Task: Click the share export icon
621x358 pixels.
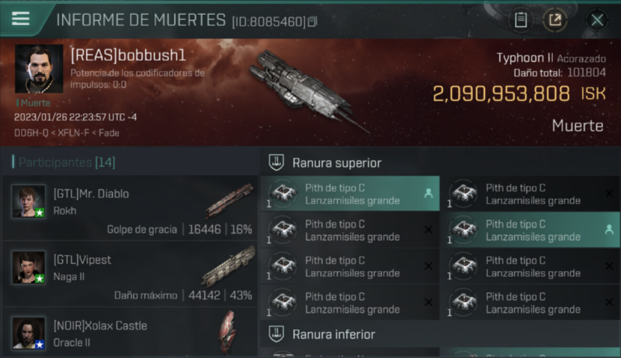Action: pyautogui.click(x=555, y=20)
